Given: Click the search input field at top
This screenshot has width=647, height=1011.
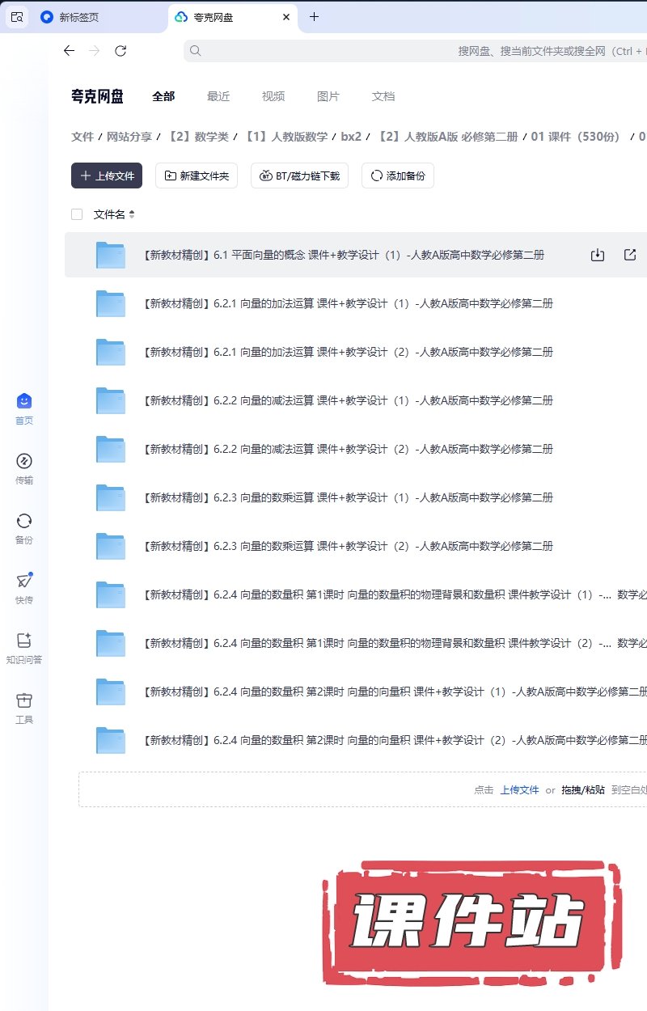Looking at the screenshot, I should 404,51.
